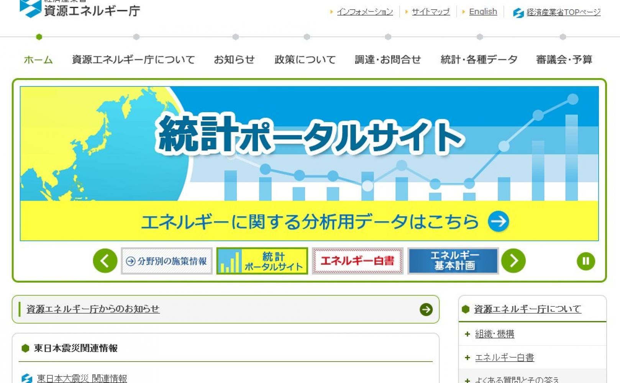The height and width of the screenshot is (383, 620).
Task: Pause the banner slideshow
Action: click(x=586, y=261)
